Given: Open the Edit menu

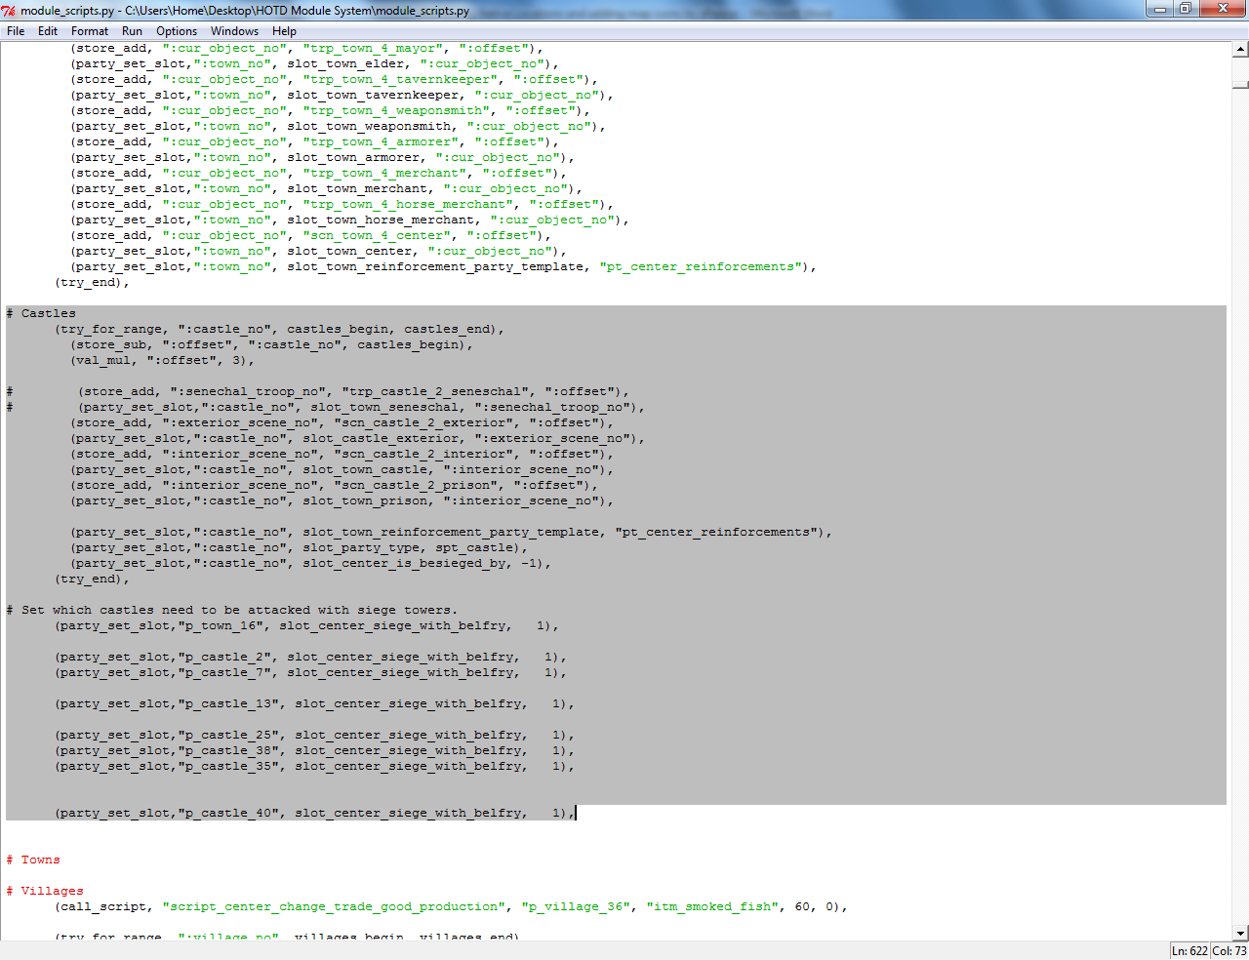Looking at the screenshot, I should (x=48, y=31).
